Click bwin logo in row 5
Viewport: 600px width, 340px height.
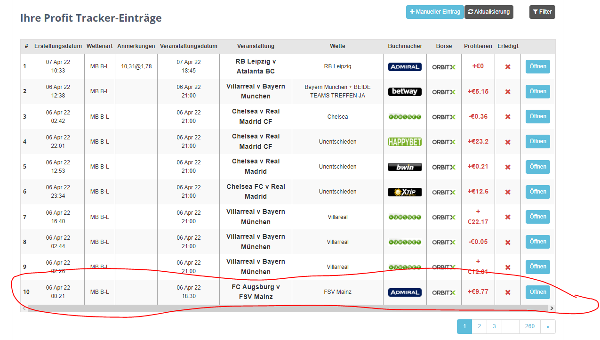coord(405,167)
